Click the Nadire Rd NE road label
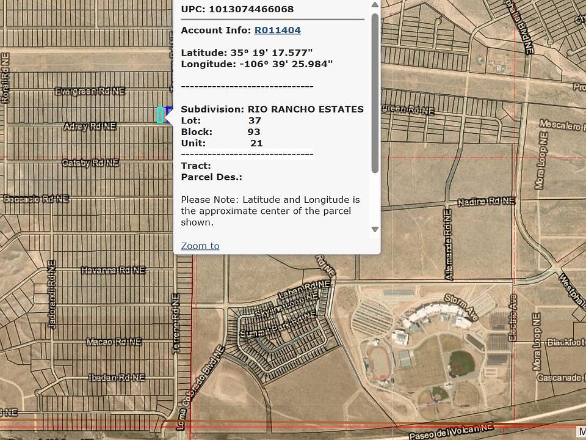The height and width of the screenshot is (440, 586). coord(486,201)
